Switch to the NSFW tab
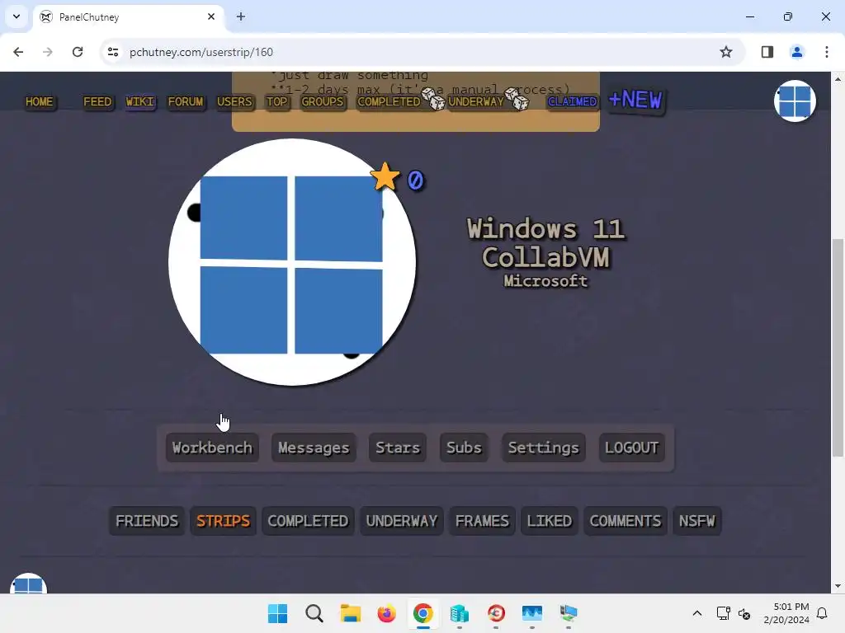 pyautogui.click(x=697, y=521)
